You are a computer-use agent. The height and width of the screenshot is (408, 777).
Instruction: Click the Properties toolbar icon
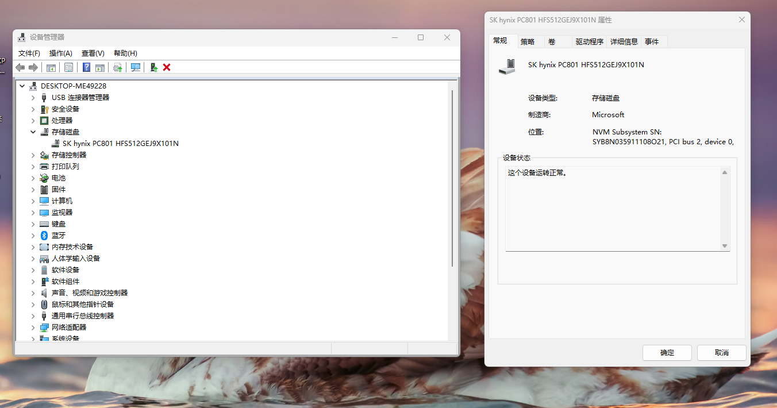(x=68, y=67)
